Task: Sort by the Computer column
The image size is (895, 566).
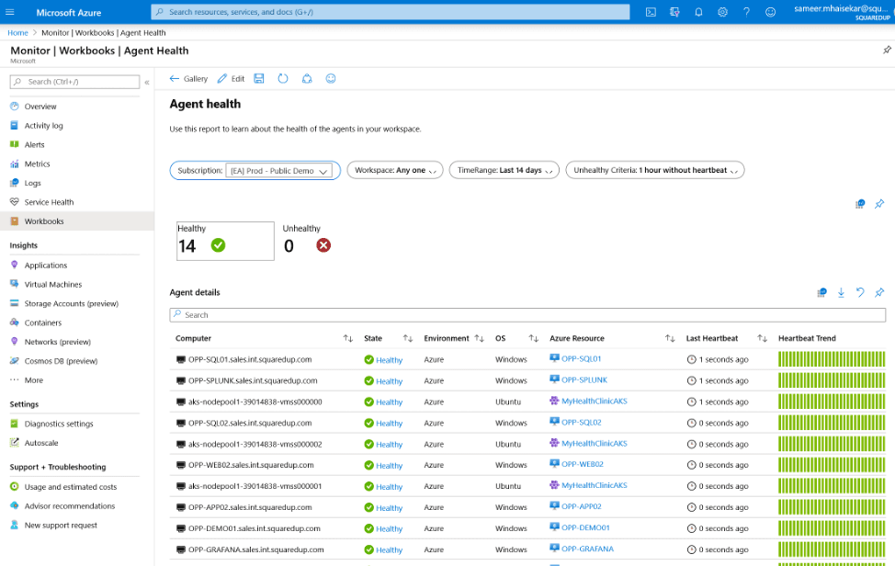Action: coord(347,338)
